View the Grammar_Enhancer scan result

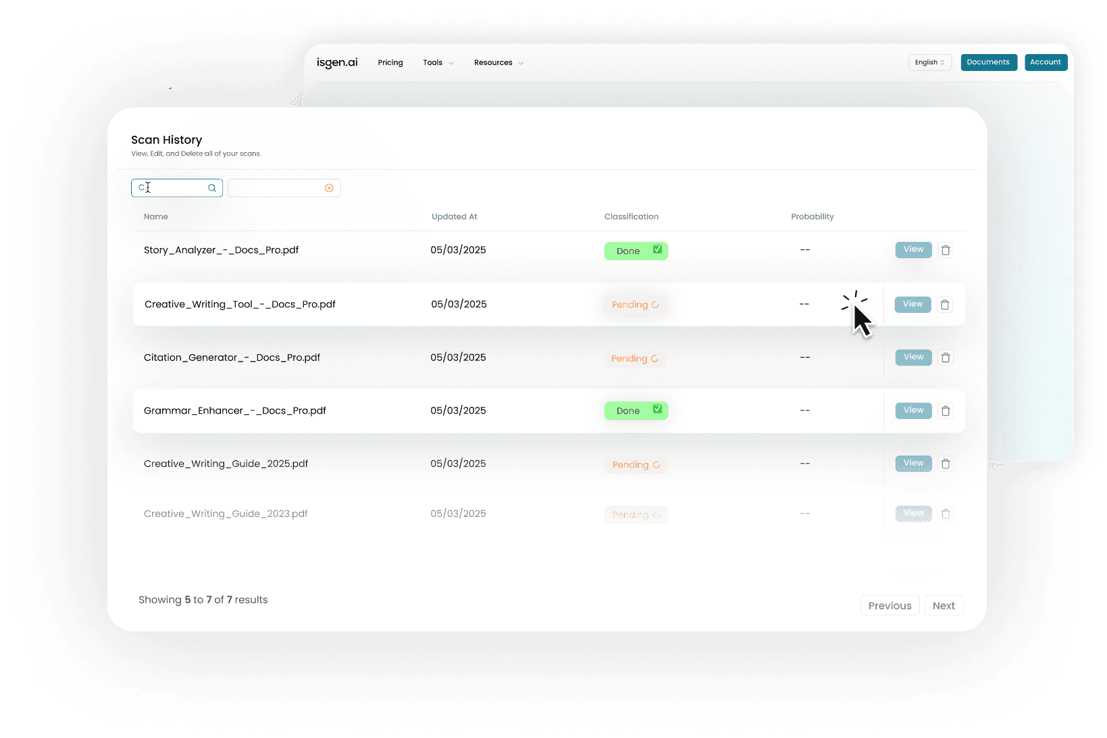pyautogui.click(x=913, y=410)
